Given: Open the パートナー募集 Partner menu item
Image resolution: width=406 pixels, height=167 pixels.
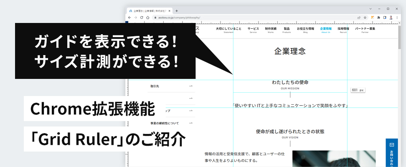Looking at the screenshot, I should 365,30.
